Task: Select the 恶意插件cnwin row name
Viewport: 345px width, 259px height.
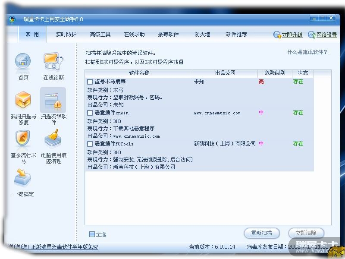Action: pos(112,113)
